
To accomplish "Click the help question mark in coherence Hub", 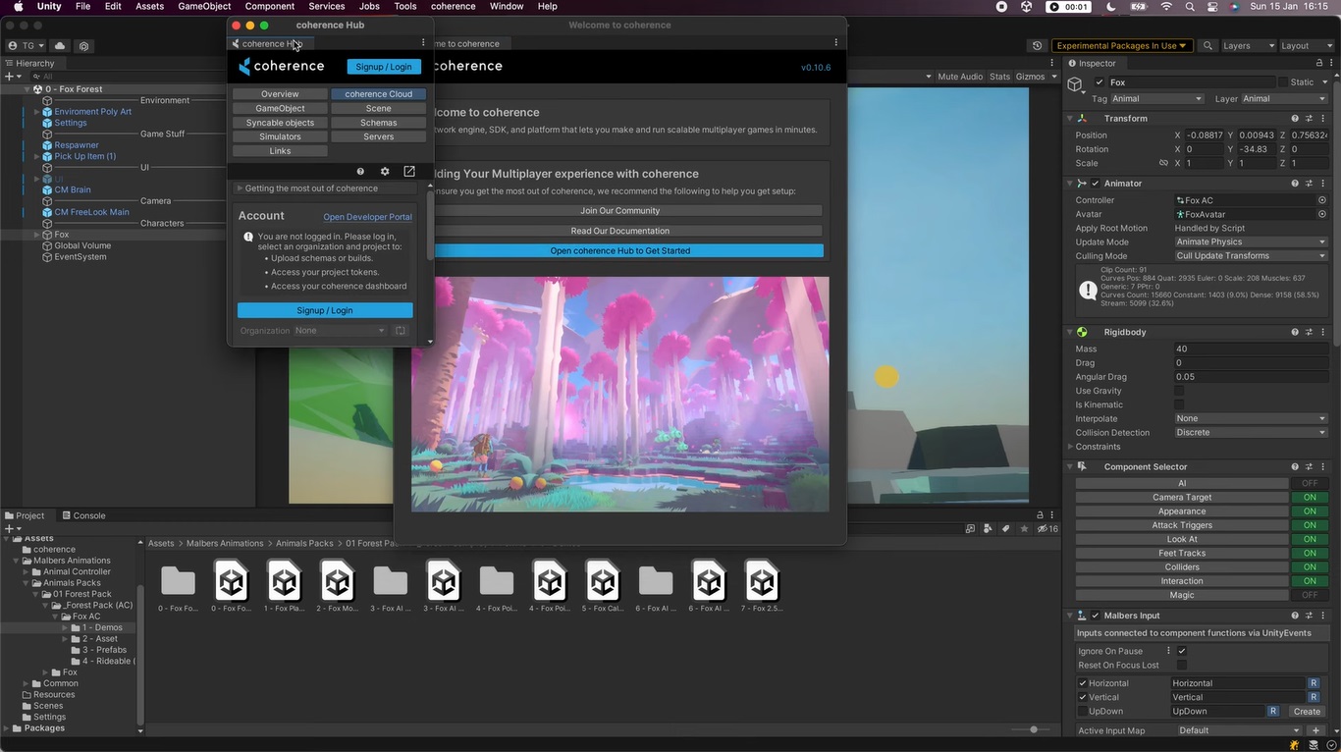I will (360, 171).
